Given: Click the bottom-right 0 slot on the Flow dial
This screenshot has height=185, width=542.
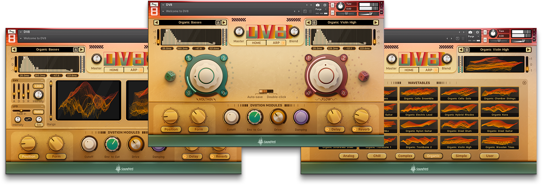Looking at the screenshot, I should tap(343, 93).
